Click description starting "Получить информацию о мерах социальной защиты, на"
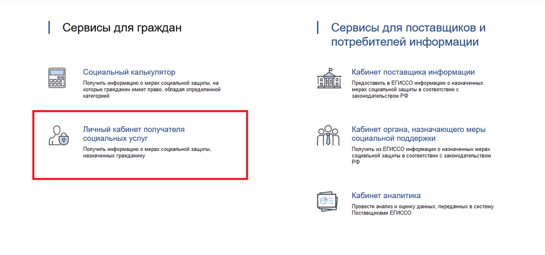The width and height of the screenshot is (545, 255). tap(152, 90)
